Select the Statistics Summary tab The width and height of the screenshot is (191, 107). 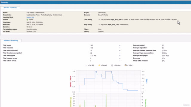11,40
